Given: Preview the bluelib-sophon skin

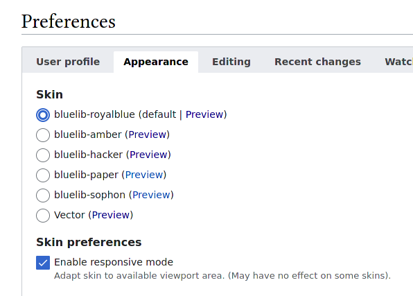Looking at the screenshot, I should pos(152,195).
